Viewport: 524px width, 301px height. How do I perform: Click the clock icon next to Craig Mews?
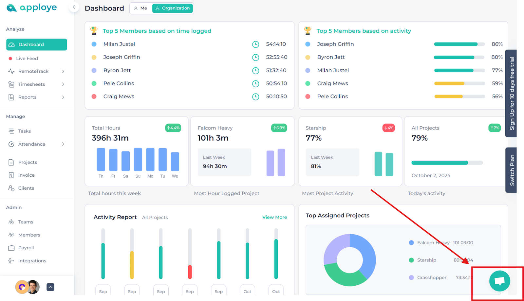point(256,97)
